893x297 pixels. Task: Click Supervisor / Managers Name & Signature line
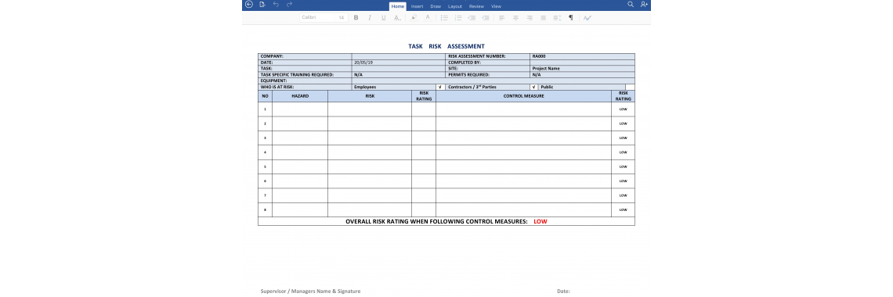point(310,291)
